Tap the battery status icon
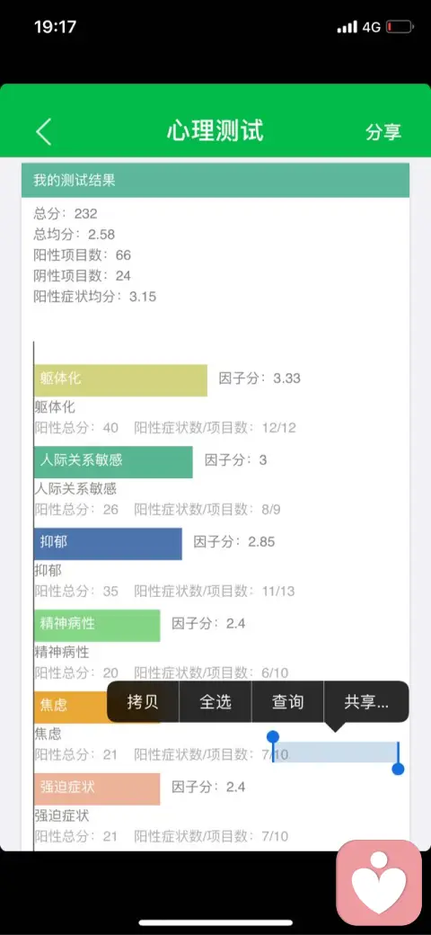 (399, 27)
